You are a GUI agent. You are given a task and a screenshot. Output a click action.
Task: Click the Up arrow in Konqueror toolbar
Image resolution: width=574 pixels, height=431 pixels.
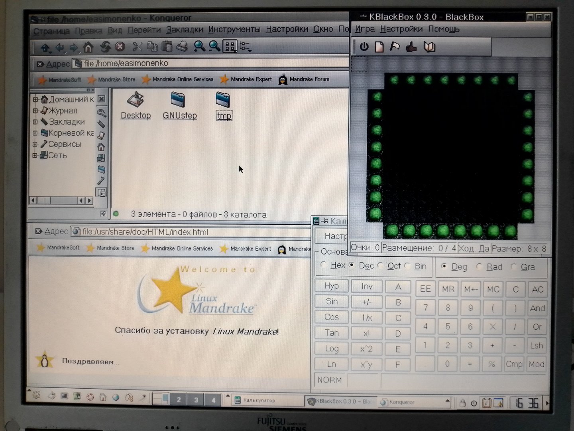click(45, 48)
